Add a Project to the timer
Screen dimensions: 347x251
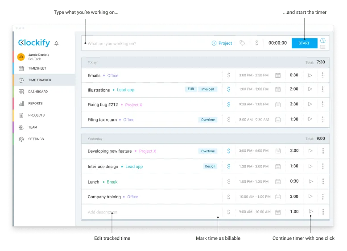pos(222,43)
